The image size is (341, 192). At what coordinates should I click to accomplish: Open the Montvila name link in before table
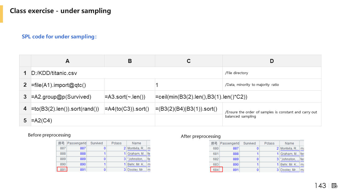137,149
